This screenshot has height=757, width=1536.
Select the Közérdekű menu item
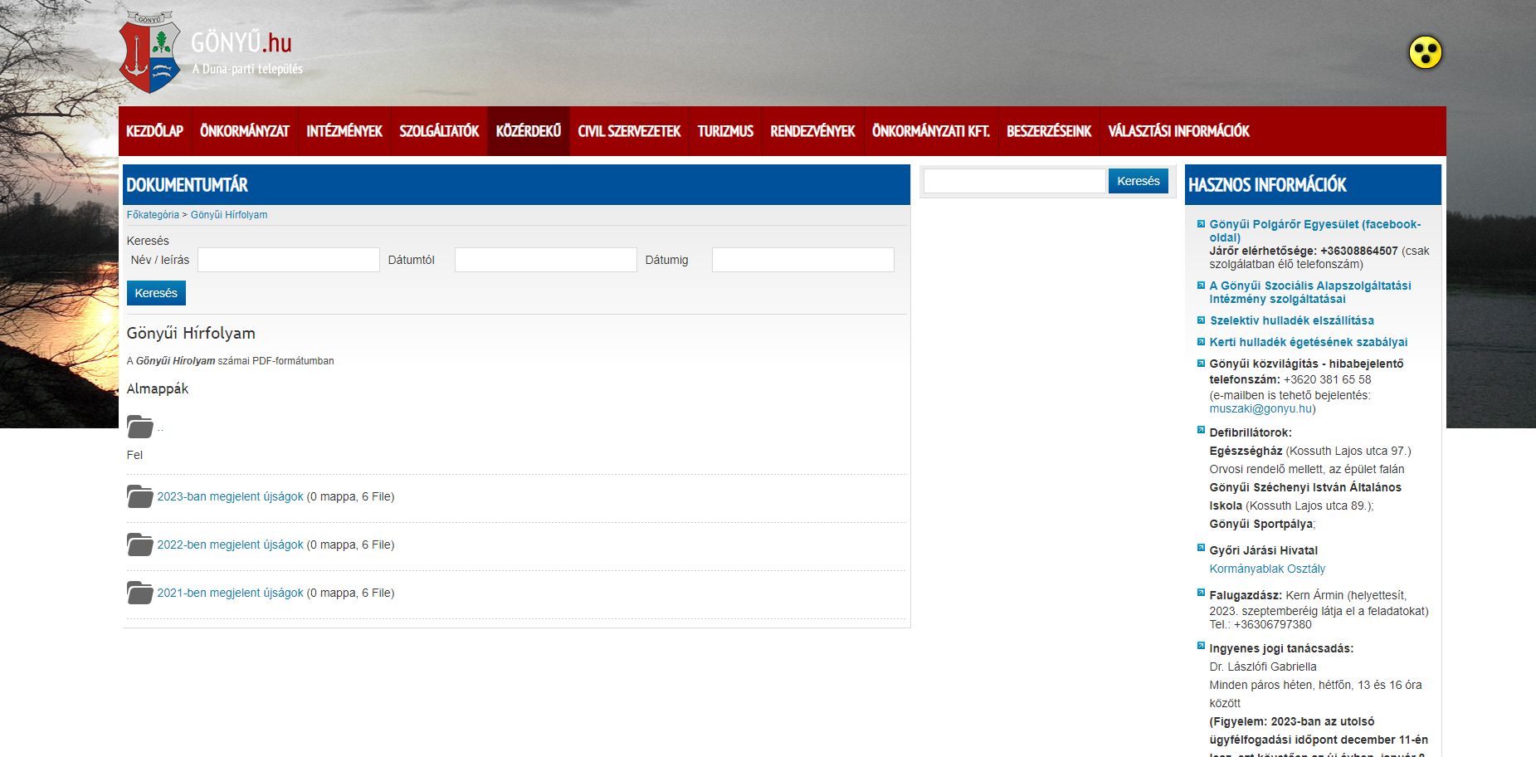[x=529, y=131]
